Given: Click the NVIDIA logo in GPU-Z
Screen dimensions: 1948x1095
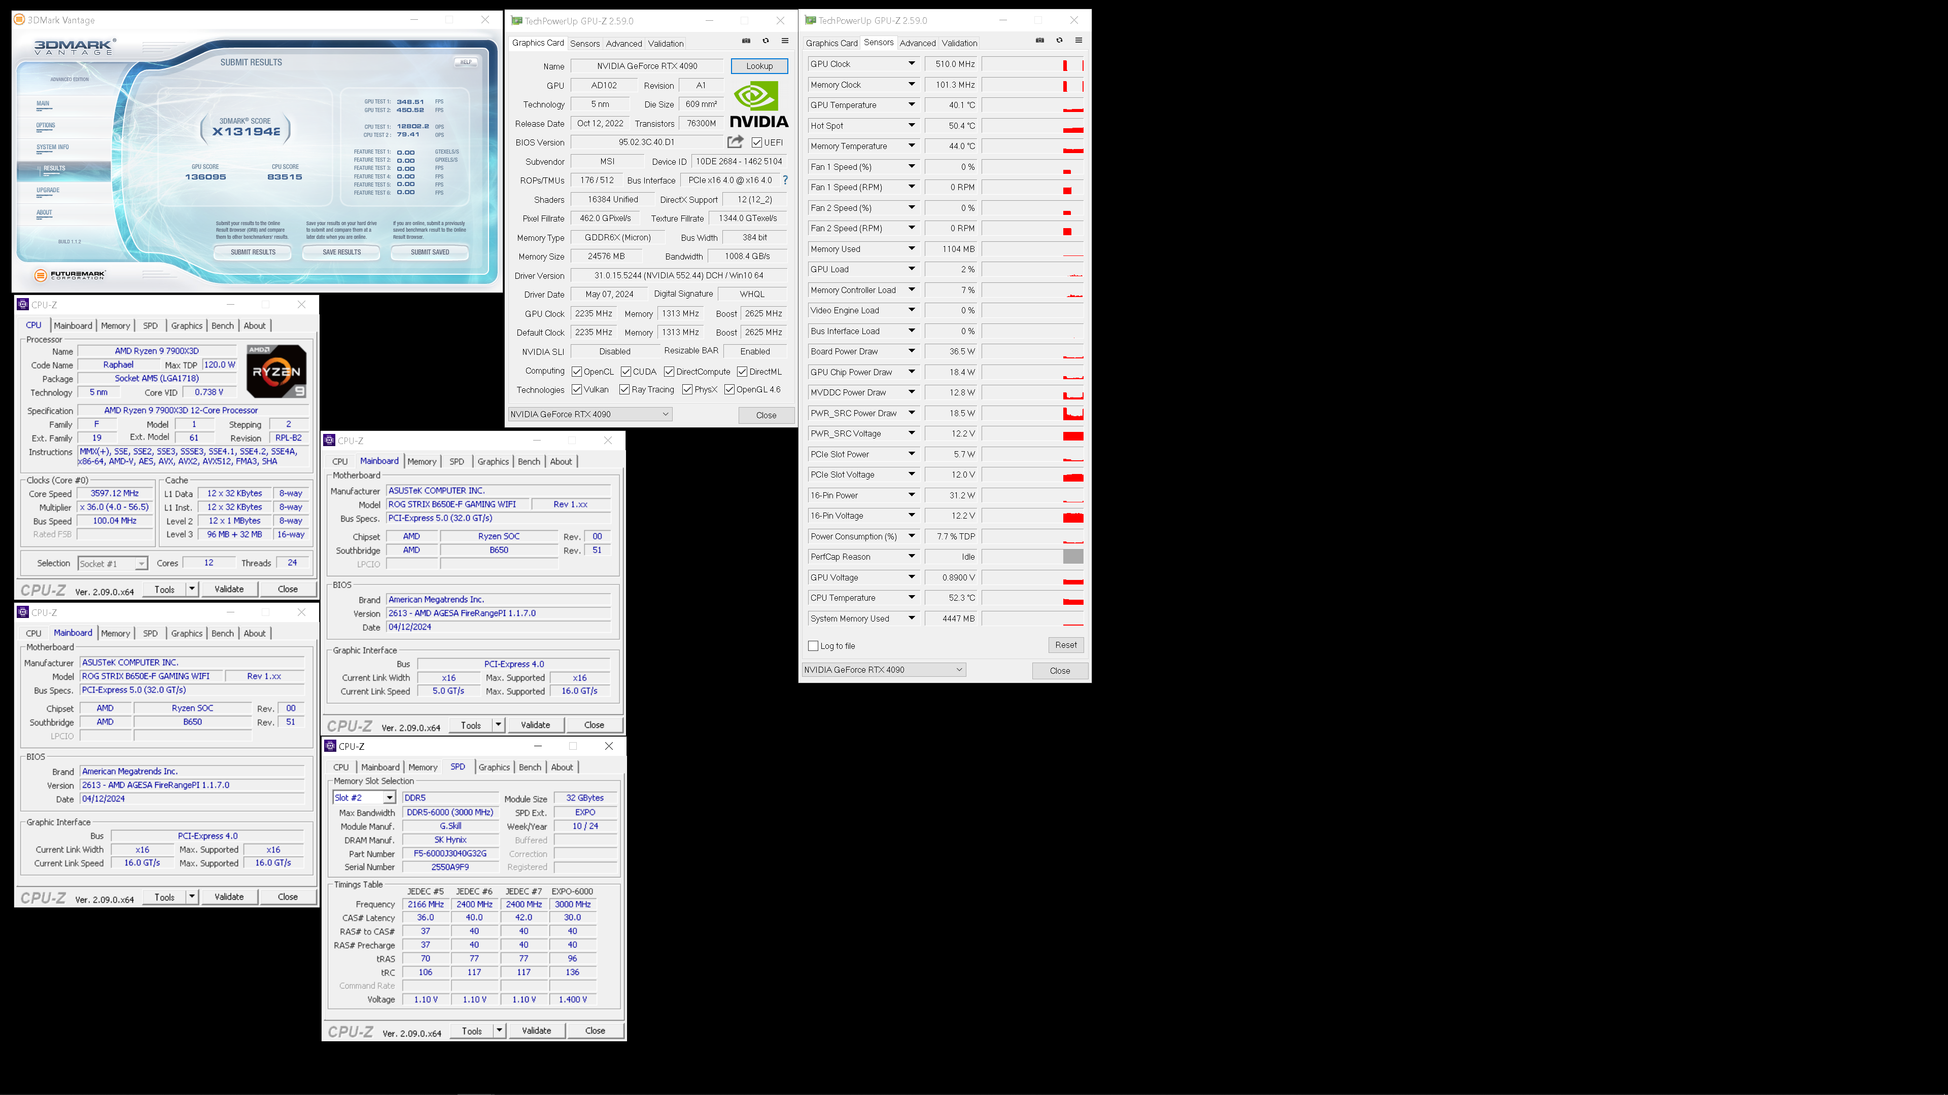Looking at the screenshot, I should click(x=758, y=105).
